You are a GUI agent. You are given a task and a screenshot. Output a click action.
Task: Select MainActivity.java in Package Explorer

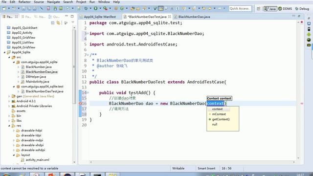tap(37, 82)
